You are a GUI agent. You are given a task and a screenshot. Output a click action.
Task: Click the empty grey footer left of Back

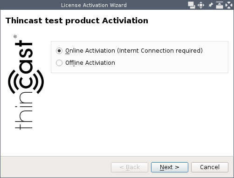pyautogui.click(x=55, y=167)
